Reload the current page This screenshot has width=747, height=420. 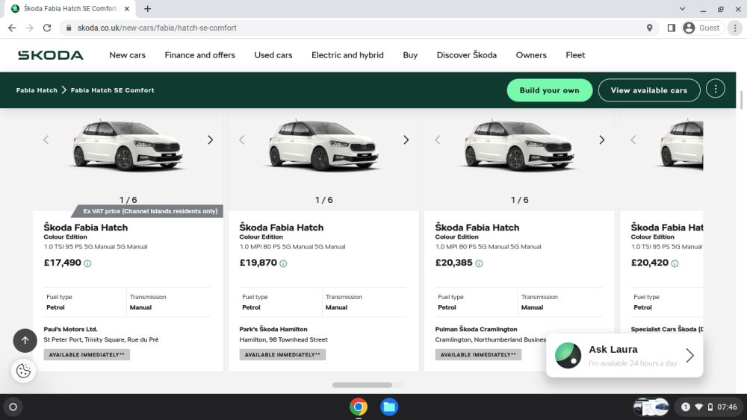(x=46, y=28)
